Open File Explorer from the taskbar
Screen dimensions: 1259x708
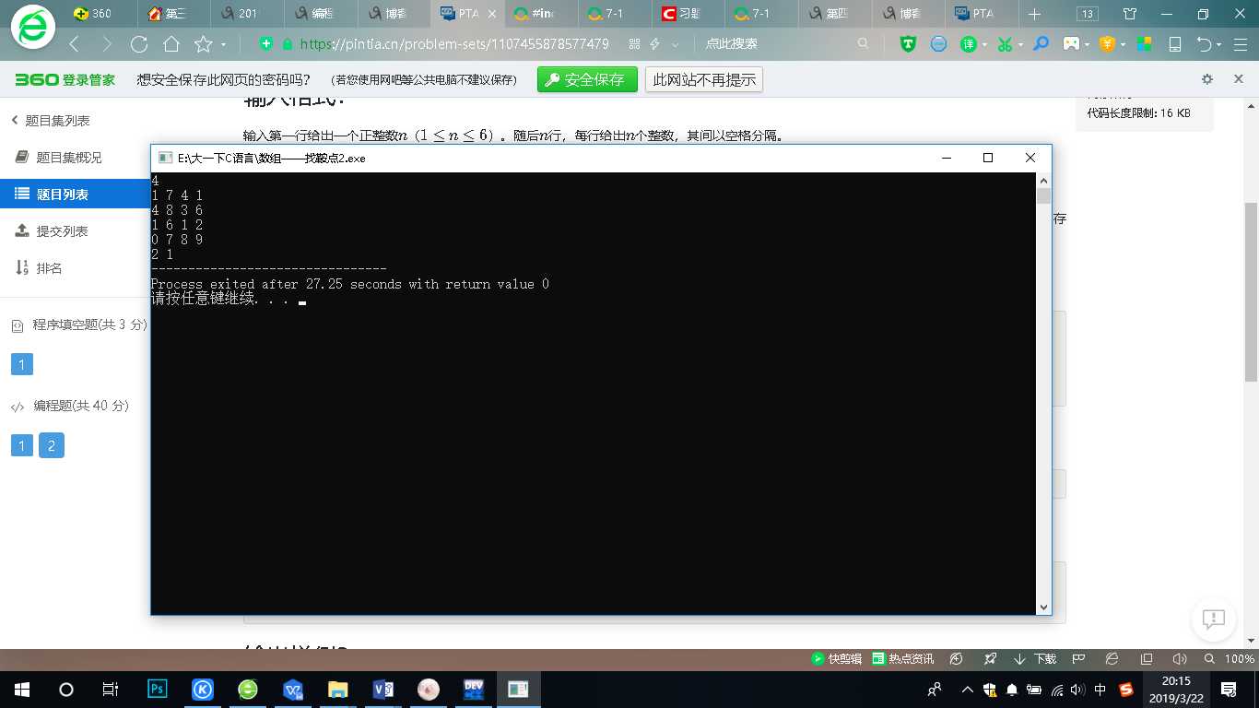point(338,690)
